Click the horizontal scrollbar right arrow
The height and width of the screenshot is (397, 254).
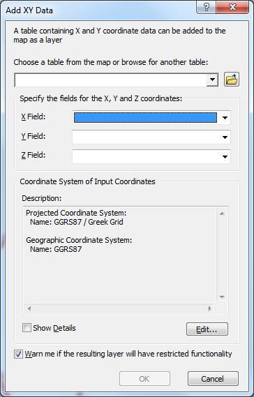click(209, 308)
